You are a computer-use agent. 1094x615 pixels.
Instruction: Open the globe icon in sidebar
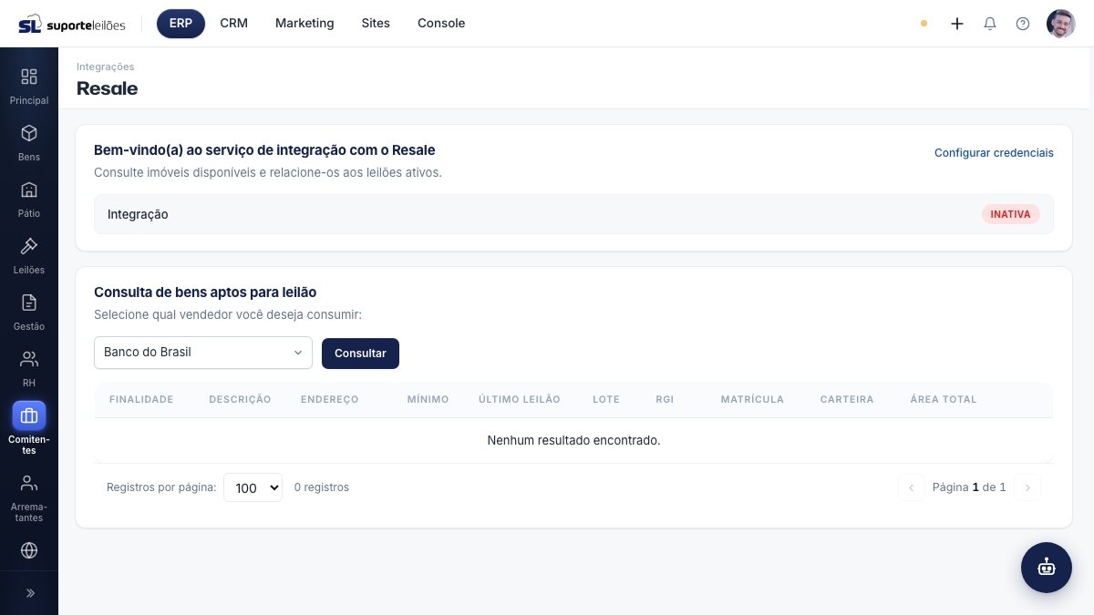[x=29, y=550]
